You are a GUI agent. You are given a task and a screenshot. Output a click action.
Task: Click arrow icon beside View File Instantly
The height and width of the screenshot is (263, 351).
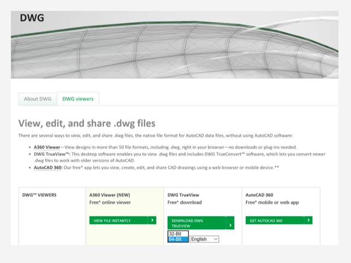click(152, 220)
